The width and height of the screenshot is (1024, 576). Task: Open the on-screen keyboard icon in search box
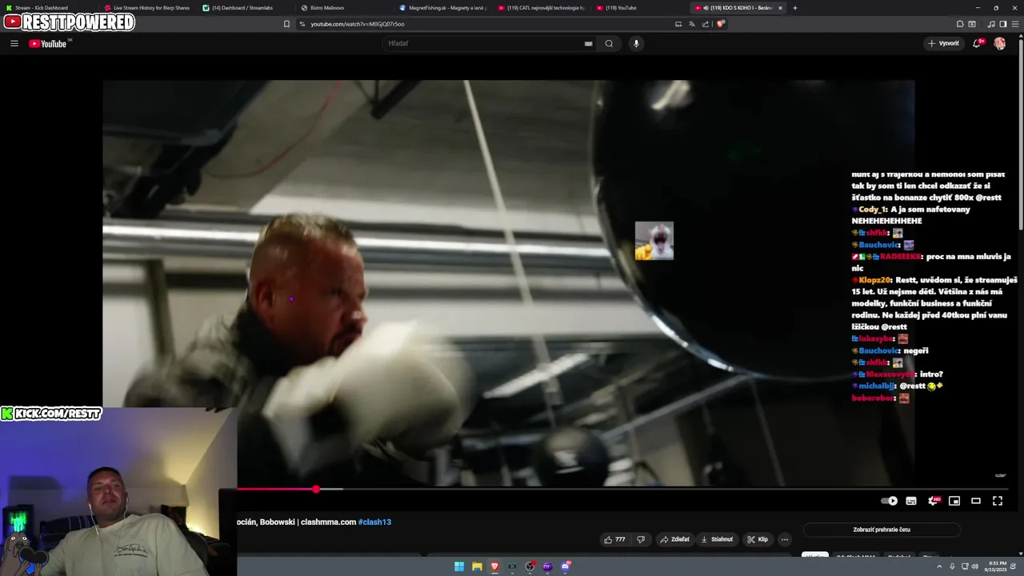589,44
